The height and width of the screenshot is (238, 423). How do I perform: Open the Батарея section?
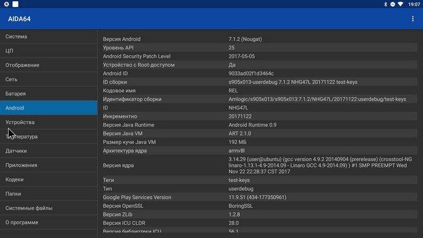[x=48, y=94]
